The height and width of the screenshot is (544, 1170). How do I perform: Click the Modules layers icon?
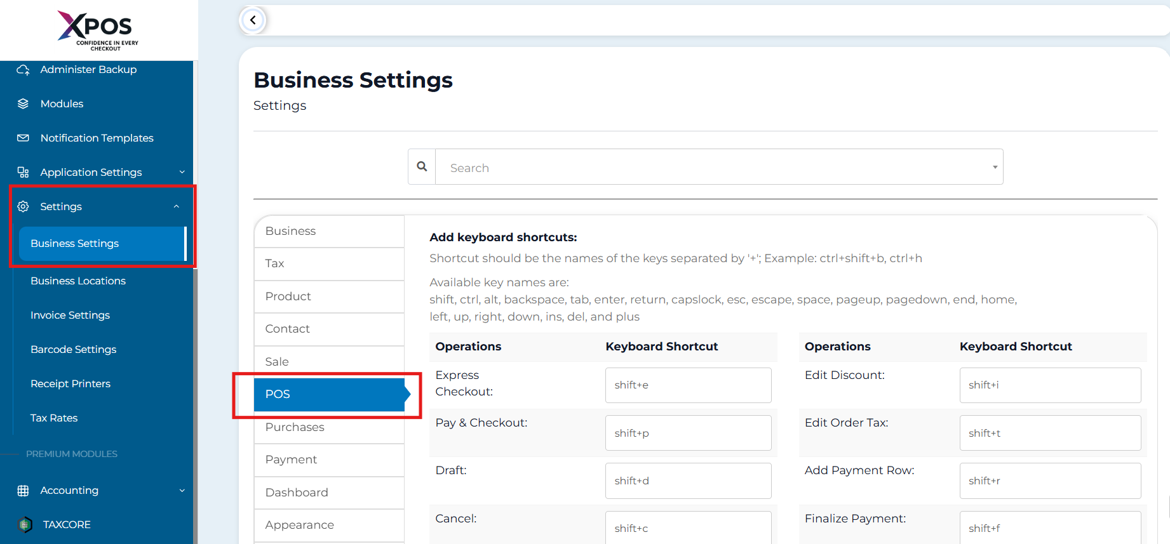click(24, 104)
